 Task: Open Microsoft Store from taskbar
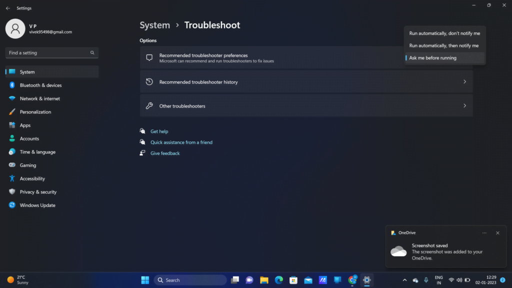coord(293,280)
